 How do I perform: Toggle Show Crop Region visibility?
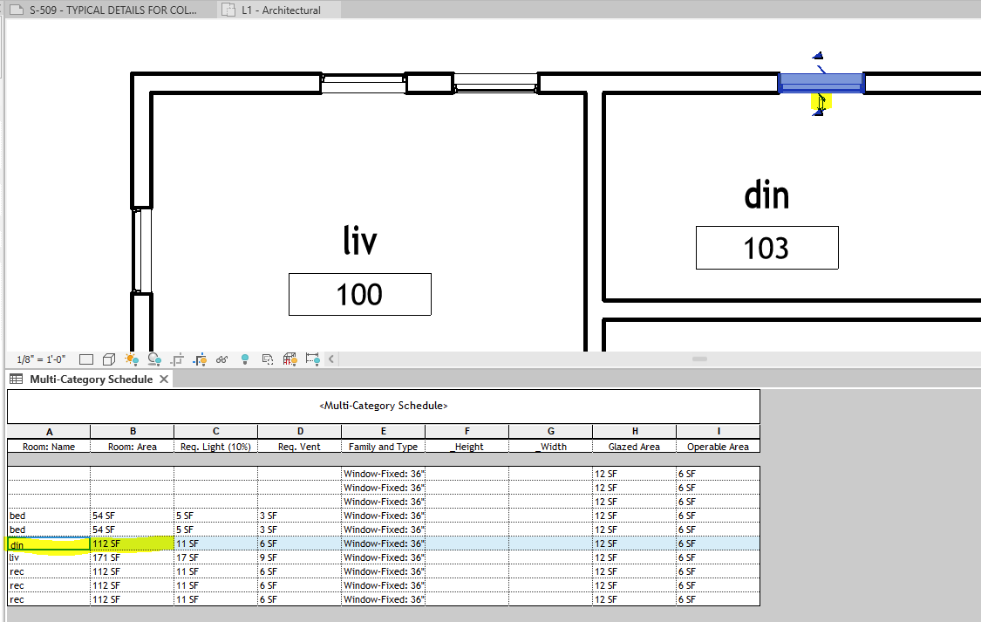point(200,359)
